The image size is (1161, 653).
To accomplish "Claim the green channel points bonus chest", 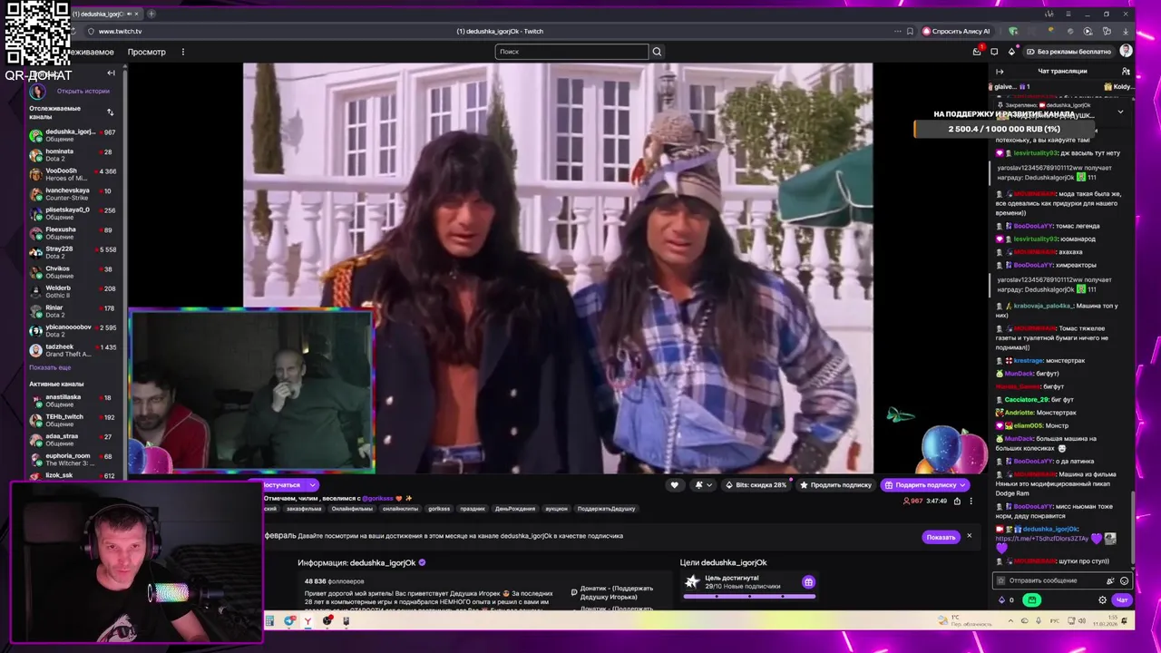I will click(x=1031, y=599).
